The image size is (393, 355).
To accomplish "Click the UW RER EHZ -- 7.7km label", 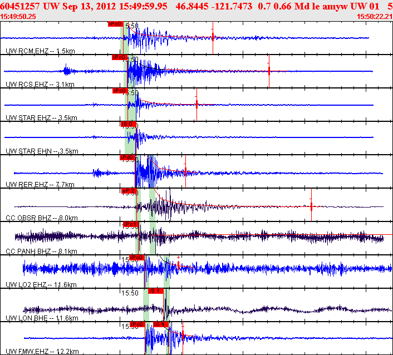I will click(40, 185).
